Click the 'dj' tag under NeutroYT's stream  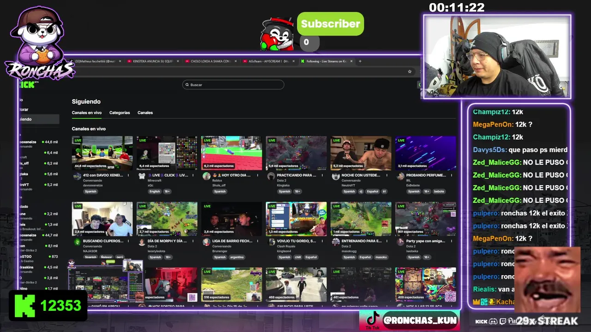[x=362, y=191]
